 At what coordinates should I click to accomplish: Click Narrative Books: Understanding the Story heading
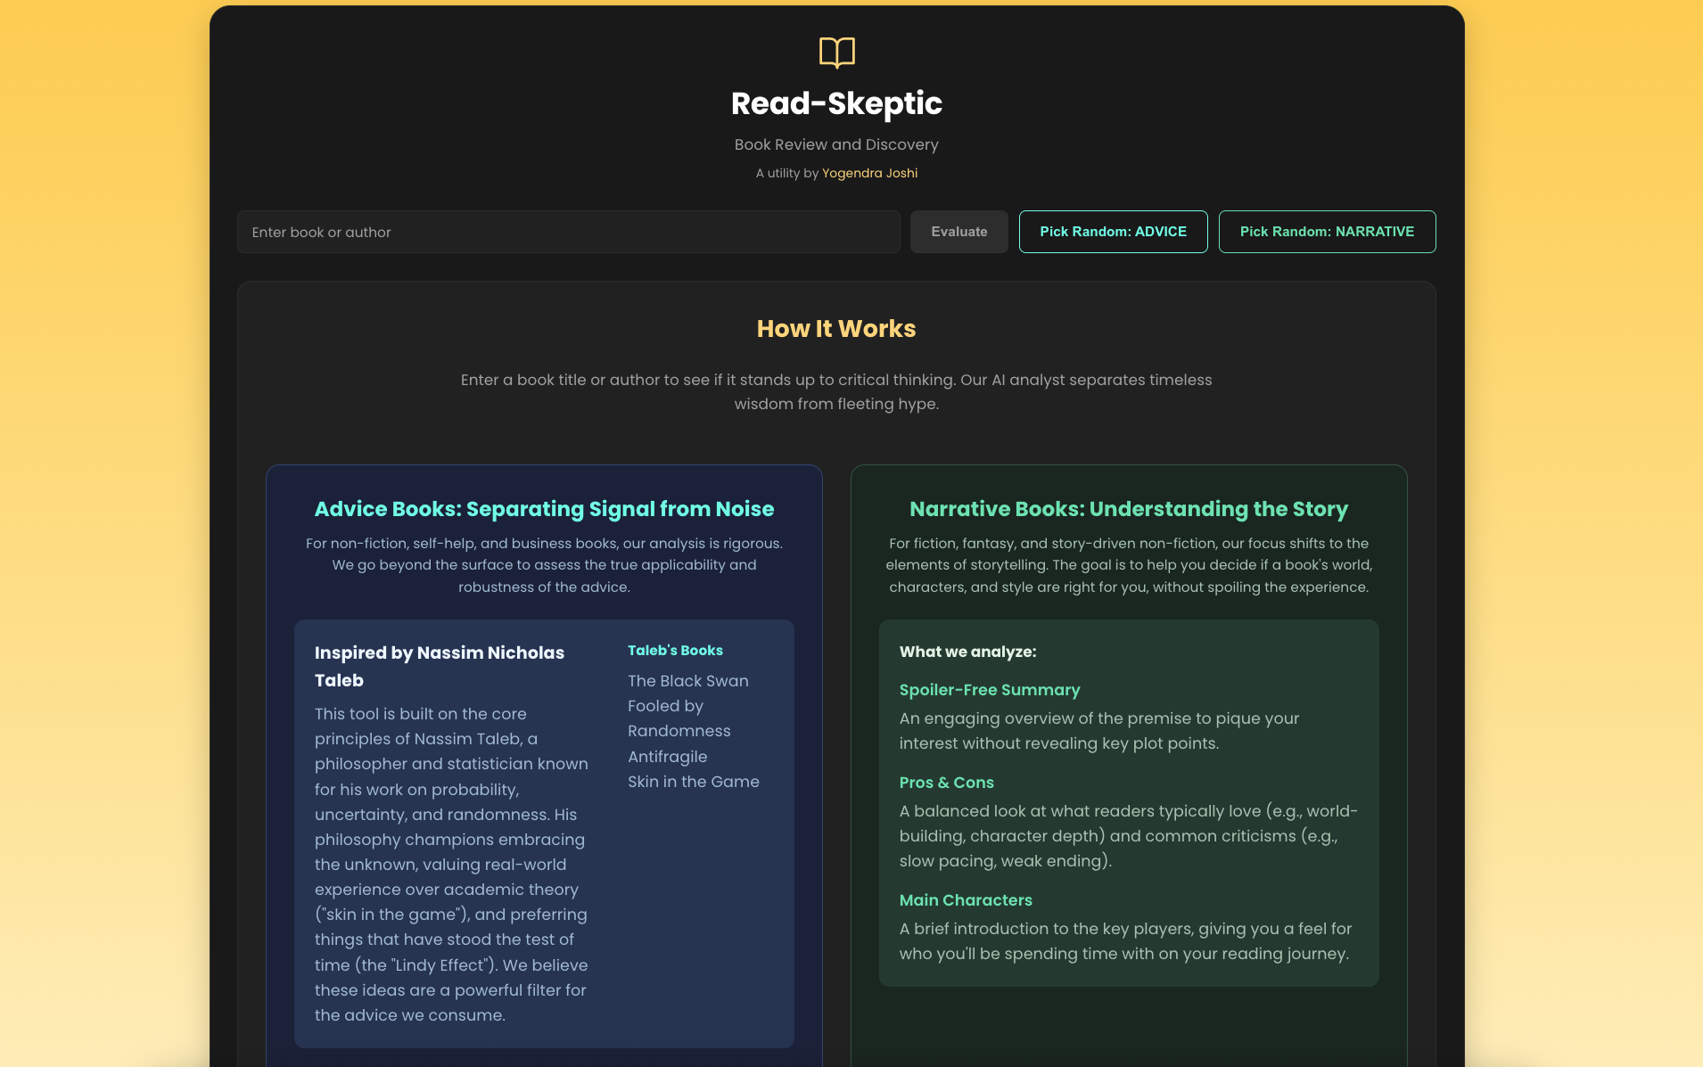pos(1129,509)
